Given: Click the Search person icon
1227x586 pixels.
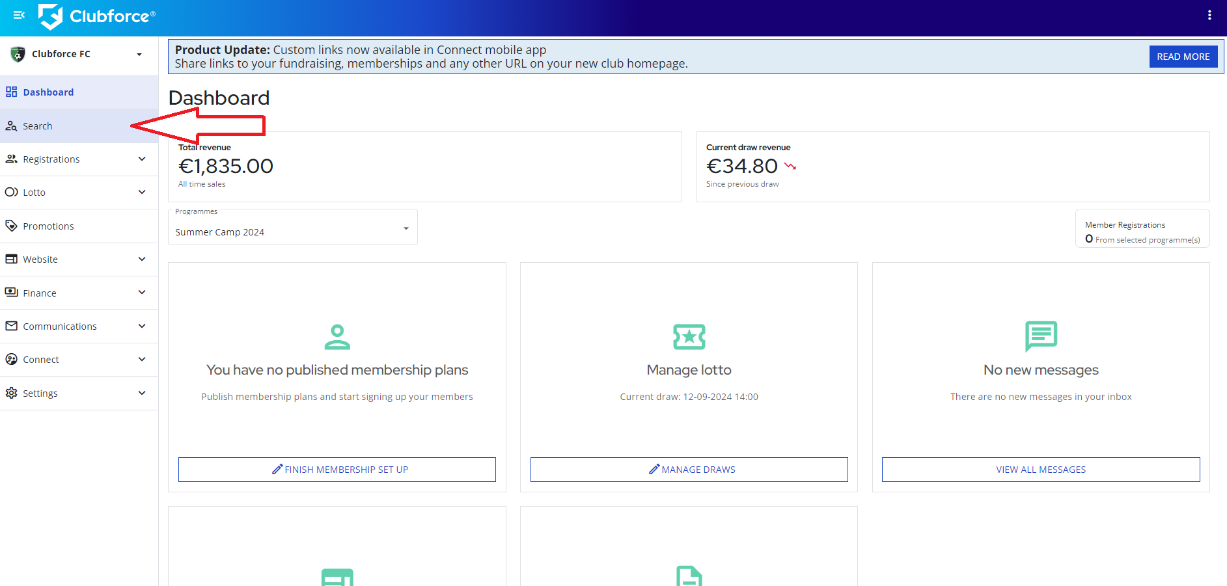Looking at the screenshot, I should pyautogui.click(x=11, y=126).
